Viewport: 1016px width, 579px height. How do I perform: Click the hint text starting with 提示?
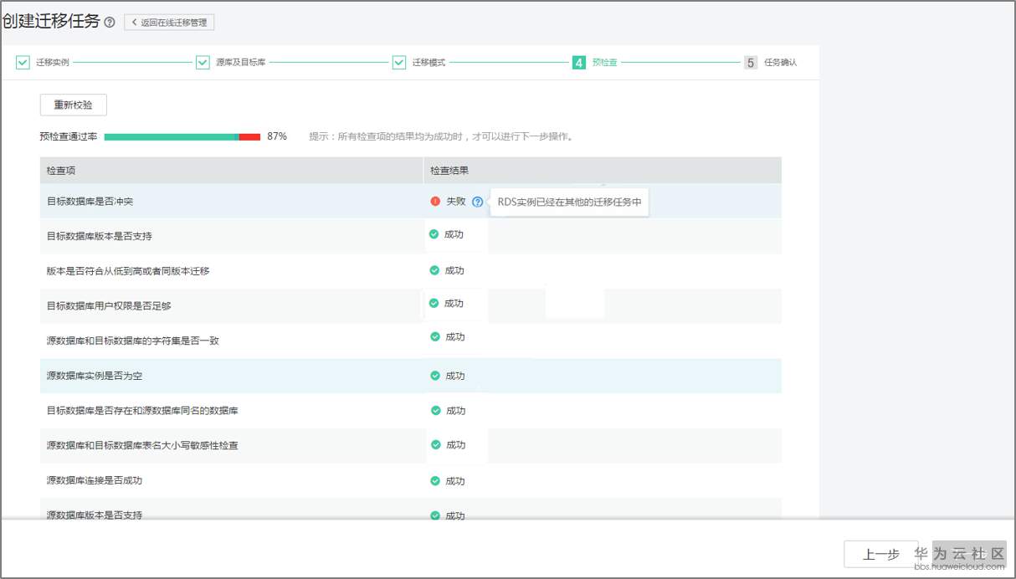coord(441,136)
